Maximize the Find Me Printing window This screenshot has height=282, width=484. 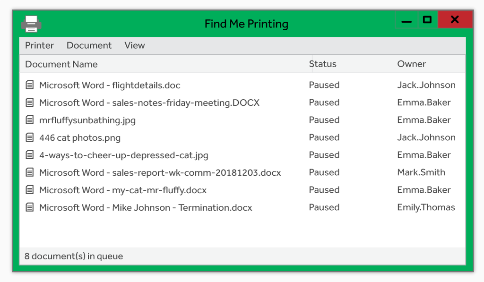click(x=427, y=20)
